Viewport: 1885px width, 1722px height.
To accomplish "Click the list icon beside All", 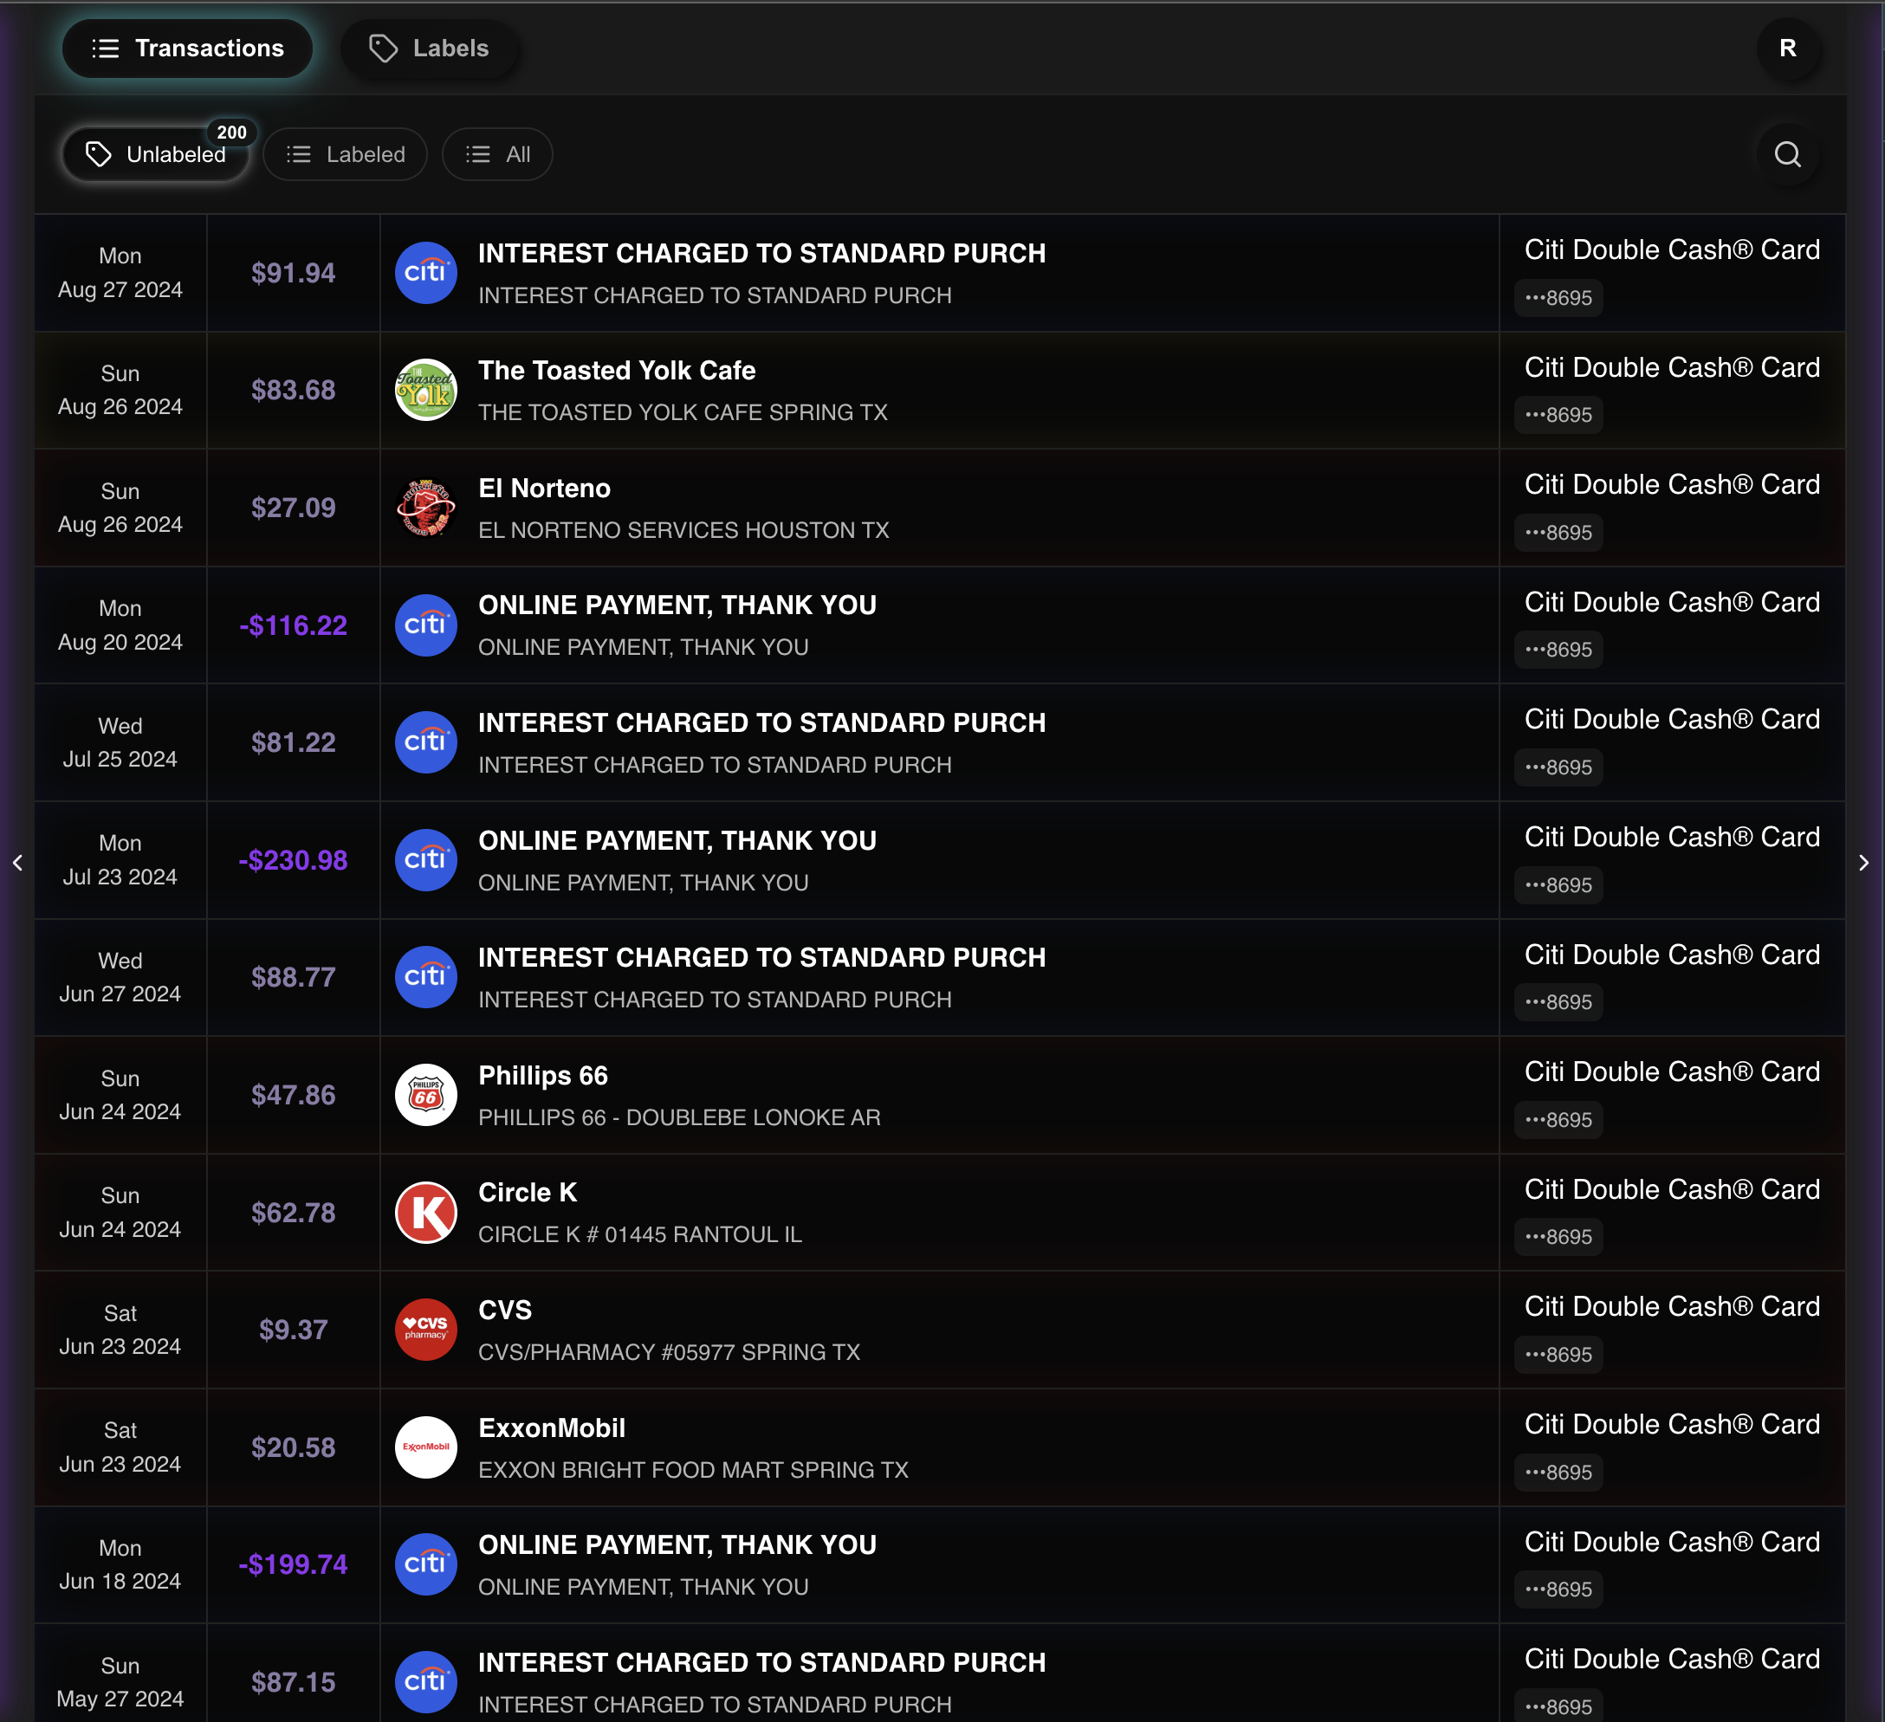I will pos(476,154).
